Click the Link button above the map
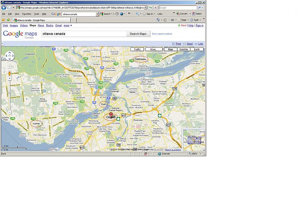Screen dimensions: 304x202 pyautogui.click(x=201, y=44)
